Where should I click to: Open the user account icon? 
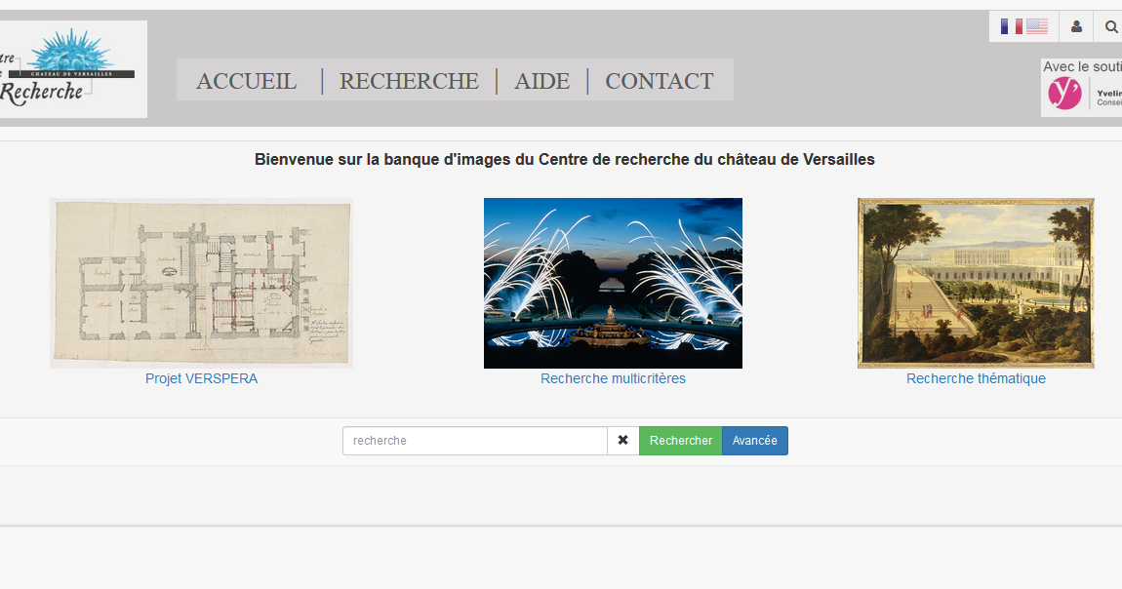1076,26
